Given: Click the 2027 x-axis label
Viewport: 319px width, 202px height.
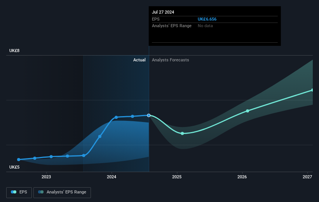Looking at the screenshot, I should coord(307,177).
